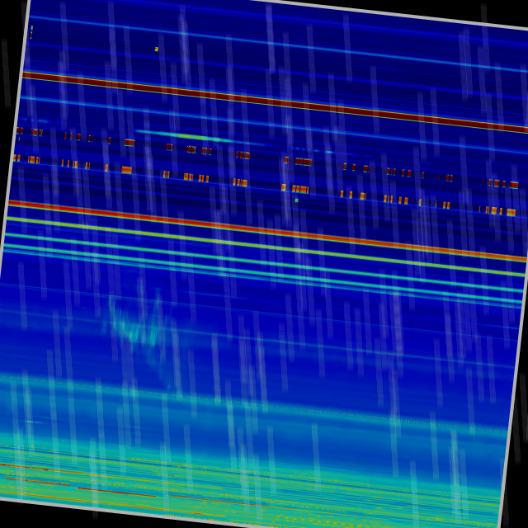Image resolution: width=528 pixels, height=528 pixels.
Task: Click the cyan-green streak above the dashed rows
Action: click(191, 136)
